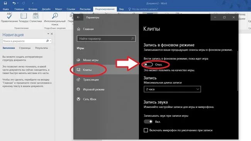The width and height of the screenshot is (251, 141).
Task: Click the 'Найти параметр' search field
Action: [x=106, y=39]
